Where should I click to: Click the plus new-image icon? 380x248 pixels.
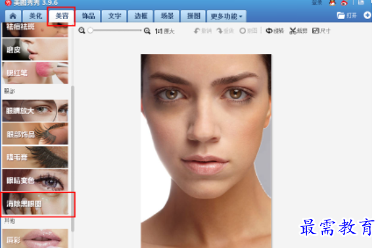click(367, 15)
